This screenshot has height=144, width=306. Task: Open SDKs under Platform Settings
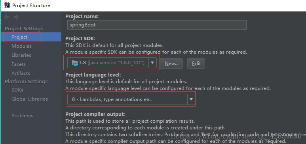17,90
